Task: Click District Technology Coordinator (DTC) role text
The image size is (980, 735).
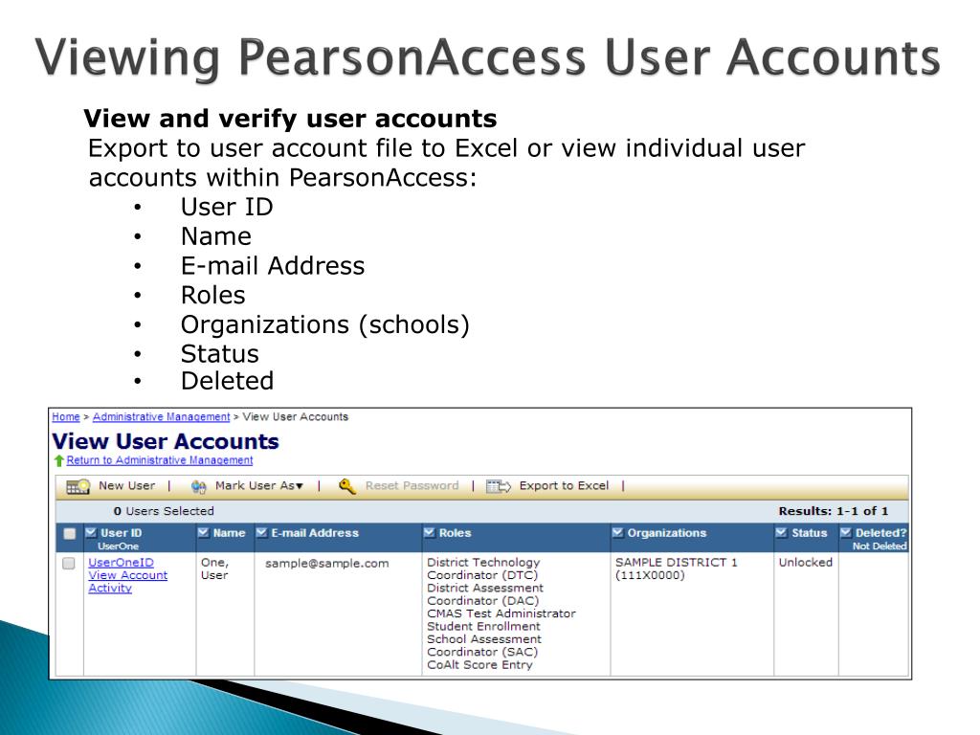Action: (x=483, y=568)
